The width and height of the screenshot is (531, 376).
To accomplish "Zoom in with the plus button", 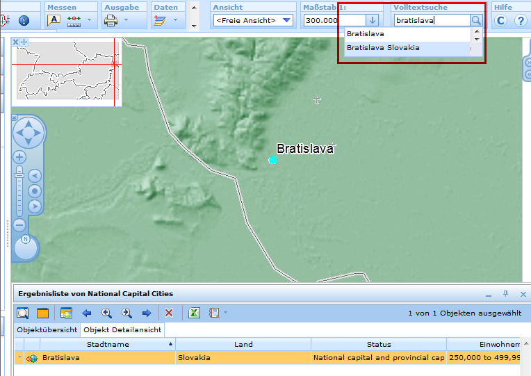I will click(19, 157).
